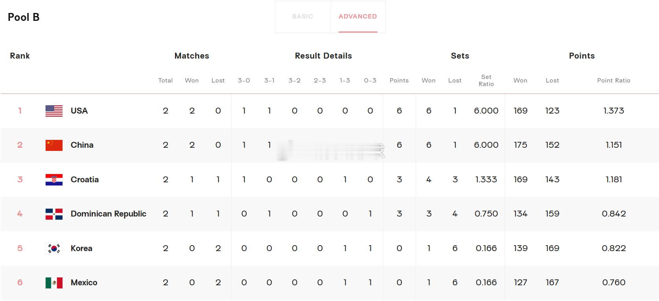Click the USA flag icon
The image size is (659, 301).
tap(54, 111)
